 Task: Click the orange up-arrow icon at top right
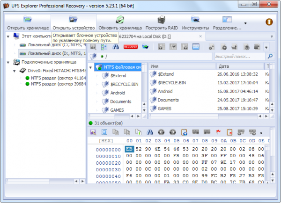point(269,22)
